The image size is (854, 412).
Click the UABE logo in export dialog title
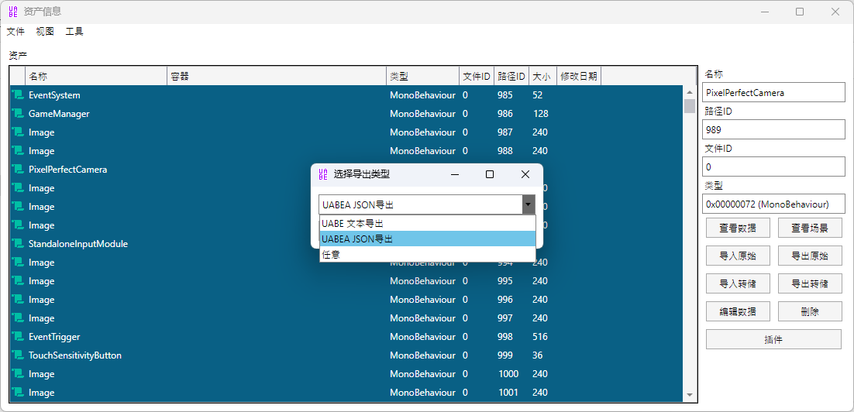click(324, 174)
